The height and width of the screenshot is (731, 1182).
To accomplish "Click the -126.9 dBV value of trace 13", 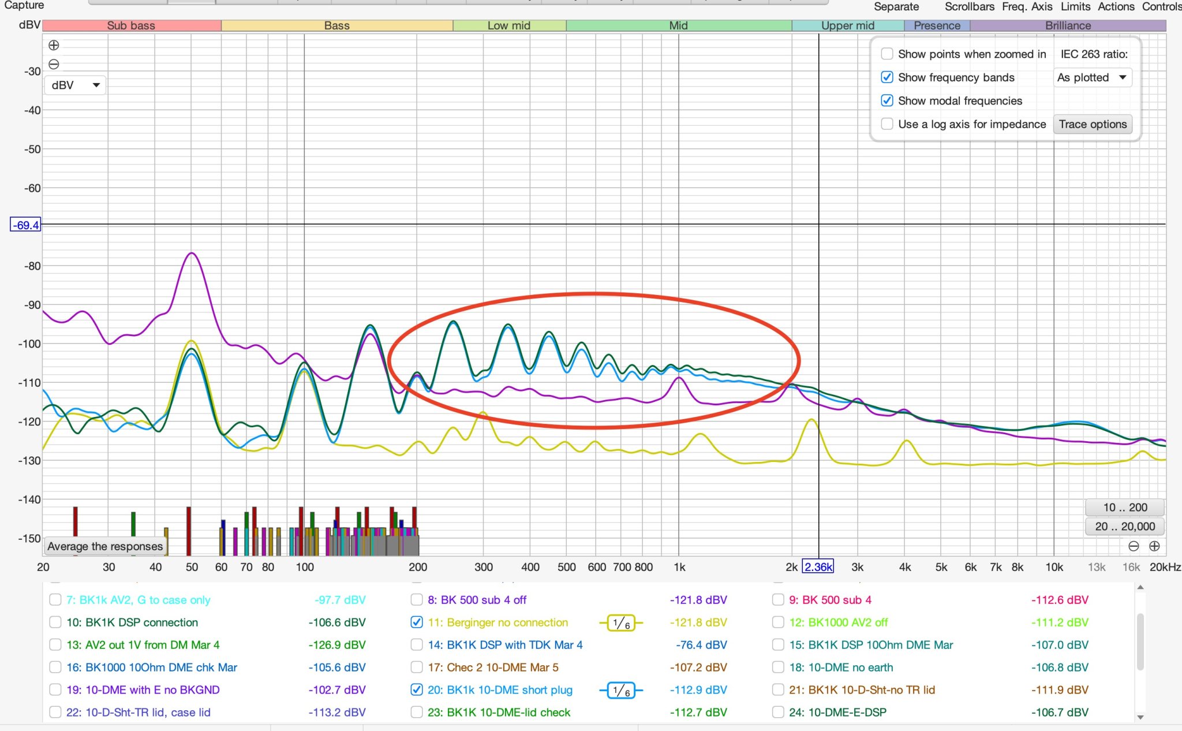I will [x=337, y=645].
